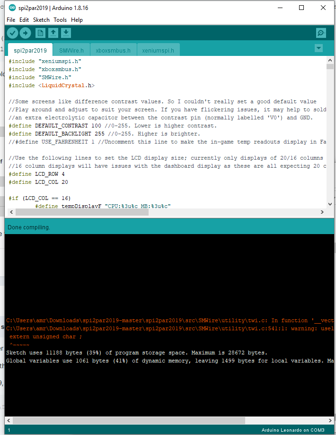Maximize the Arduino window

tap(301, 8)
